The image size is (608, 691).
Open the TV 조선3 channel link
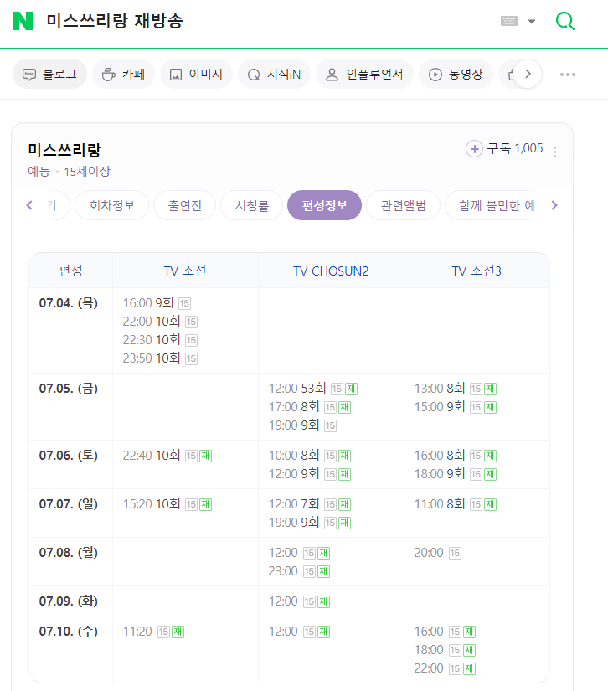477,271
